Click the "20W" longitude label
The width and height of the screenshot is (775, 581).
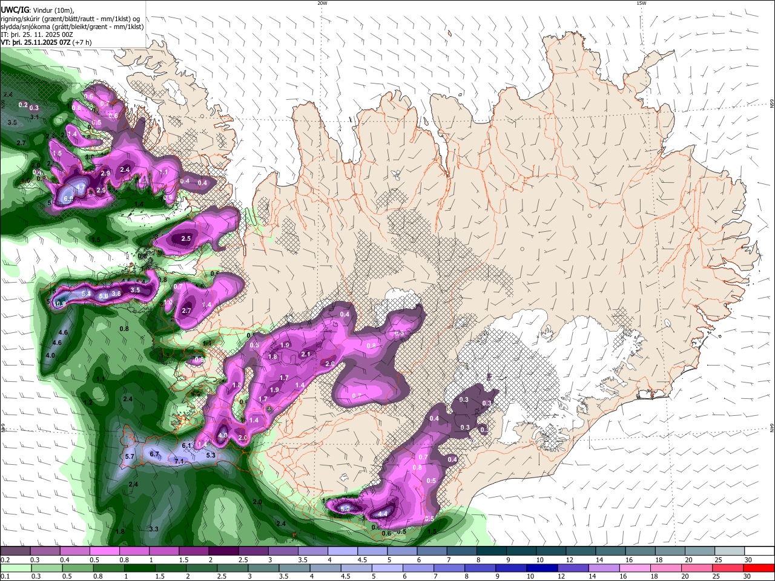(322, 3)
